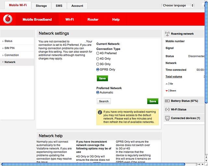Viewport: 208px width, 166px height.
Task: Click the 'Time connected' label
Action: point(176,70)
